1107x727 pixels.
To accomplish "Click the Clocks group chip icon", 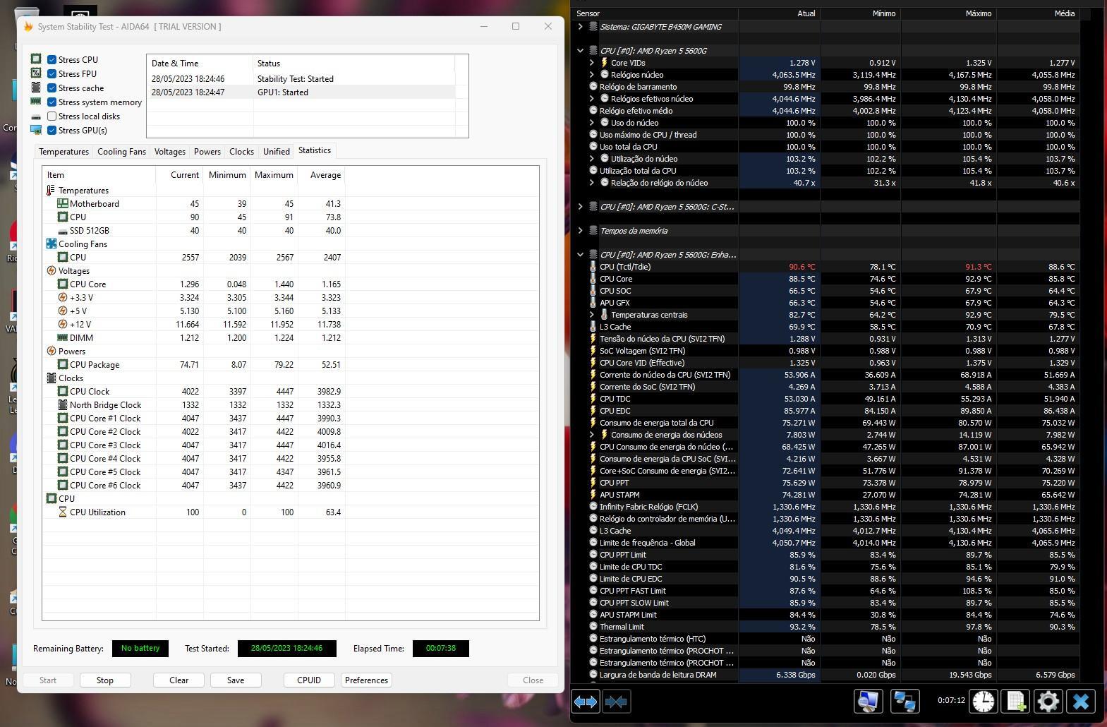I will pos(51,378).
